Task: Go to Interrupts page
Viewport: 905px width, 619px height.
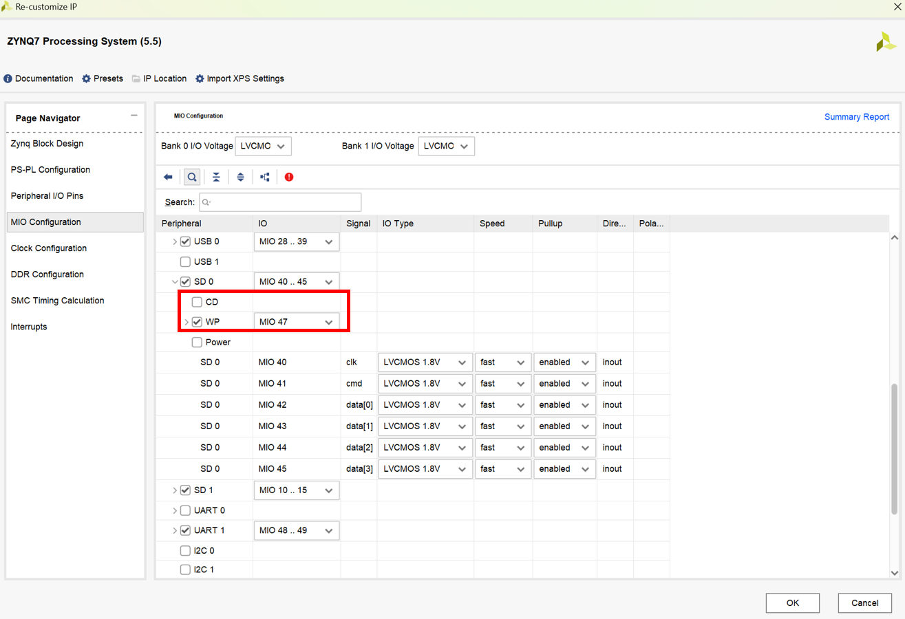Action: [29, 327]
